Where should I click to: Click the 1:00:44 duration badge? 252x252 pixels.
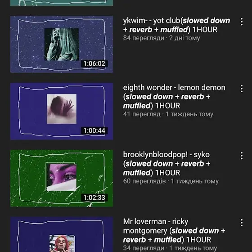coord(94,130)
